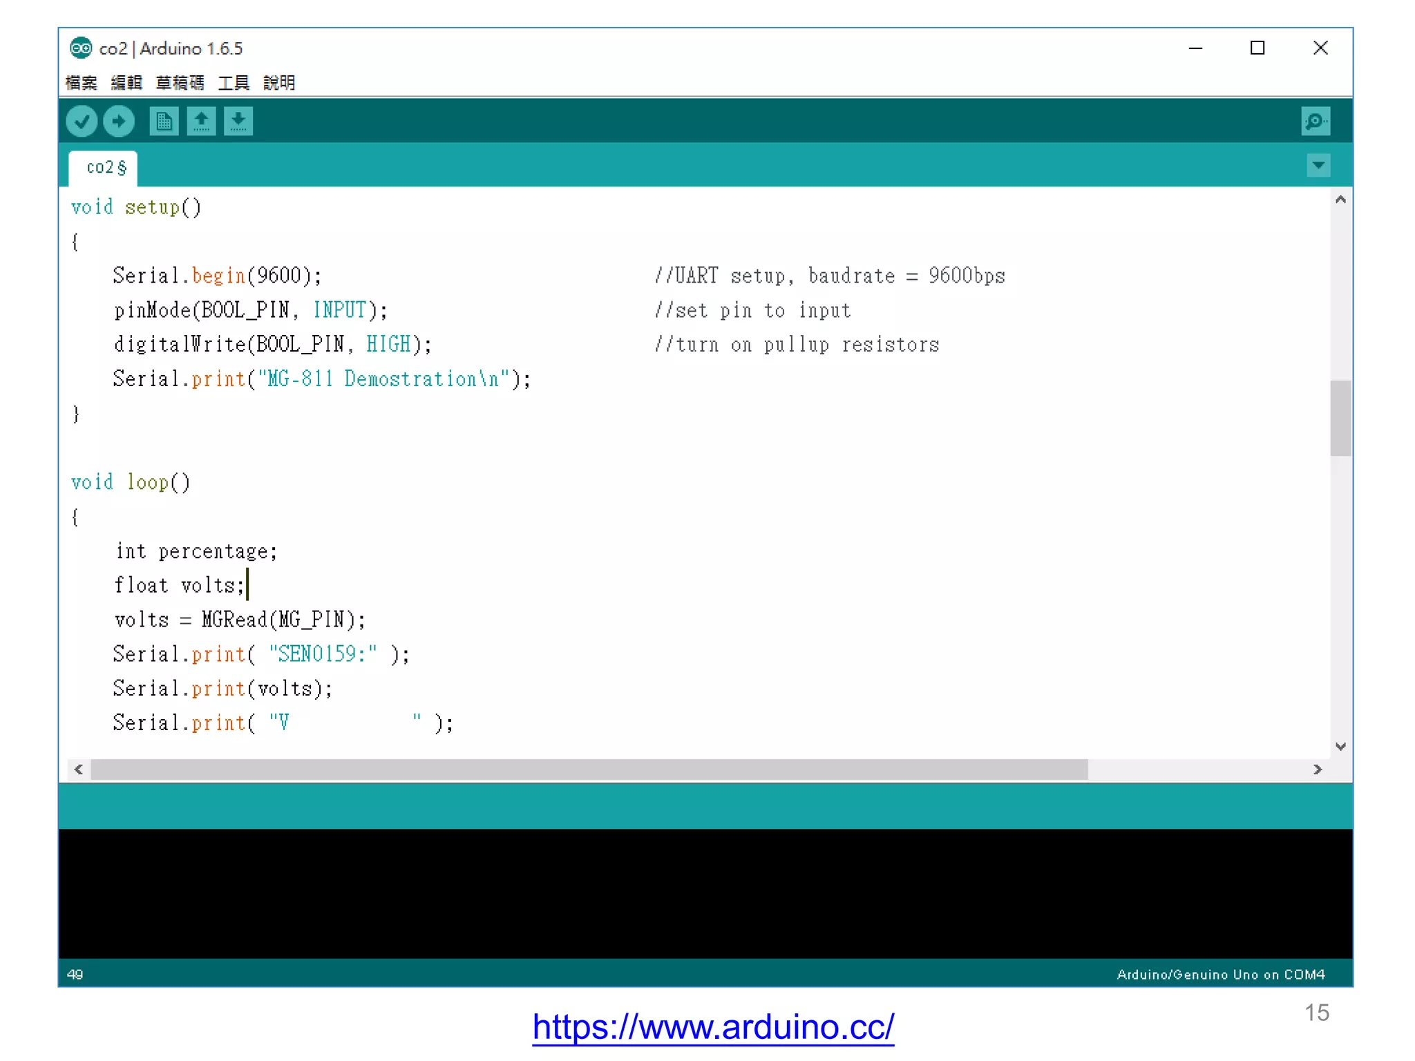Click the line 'digitalWrite(BOOL_PIN, HIGH);'

coord(273,344)
